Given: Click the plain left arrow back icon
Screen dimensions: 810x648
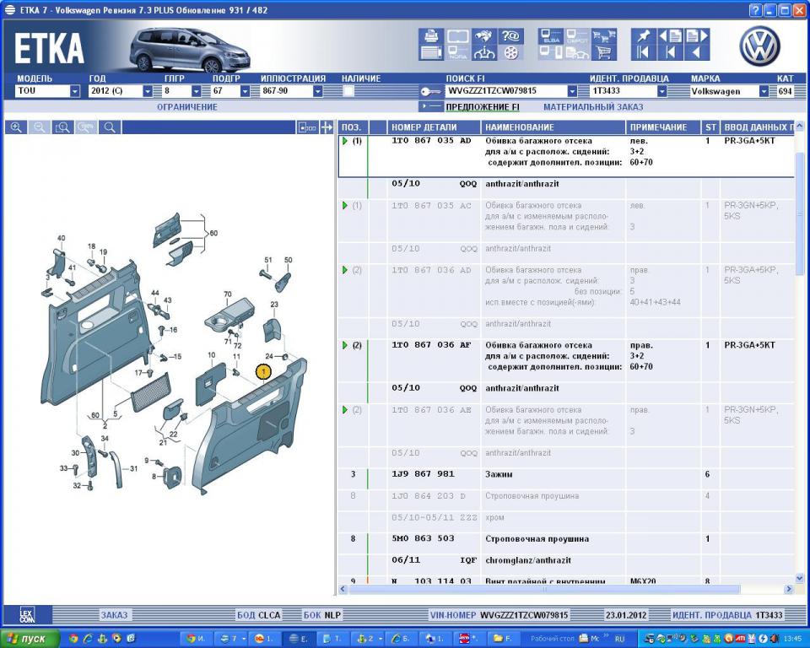Looking at the screenshot, I should pyautogui.click(x=696, y=52).
